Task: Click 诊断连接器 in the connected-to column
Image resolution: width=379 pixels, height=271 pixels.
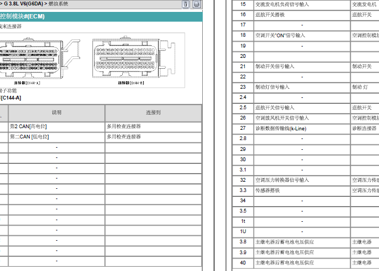Action: (364, 129)
